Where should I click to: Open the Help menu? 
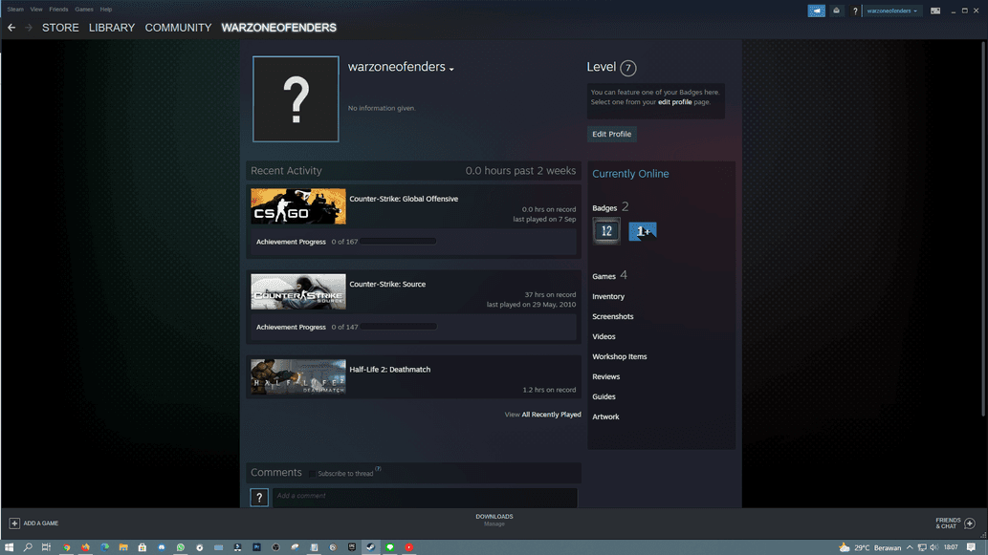tap(106, 10)
